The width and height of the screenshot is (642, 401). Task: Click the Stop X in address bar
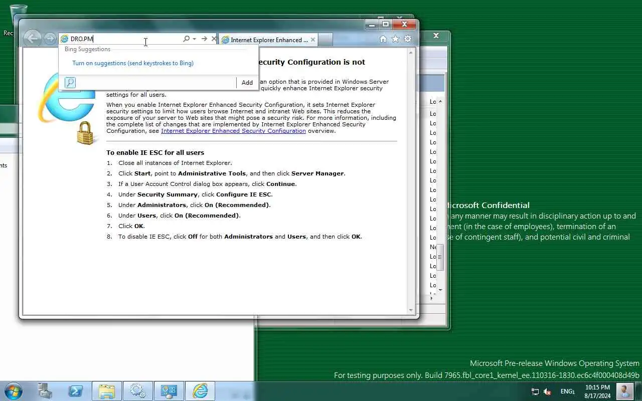[x=214, y=39]
